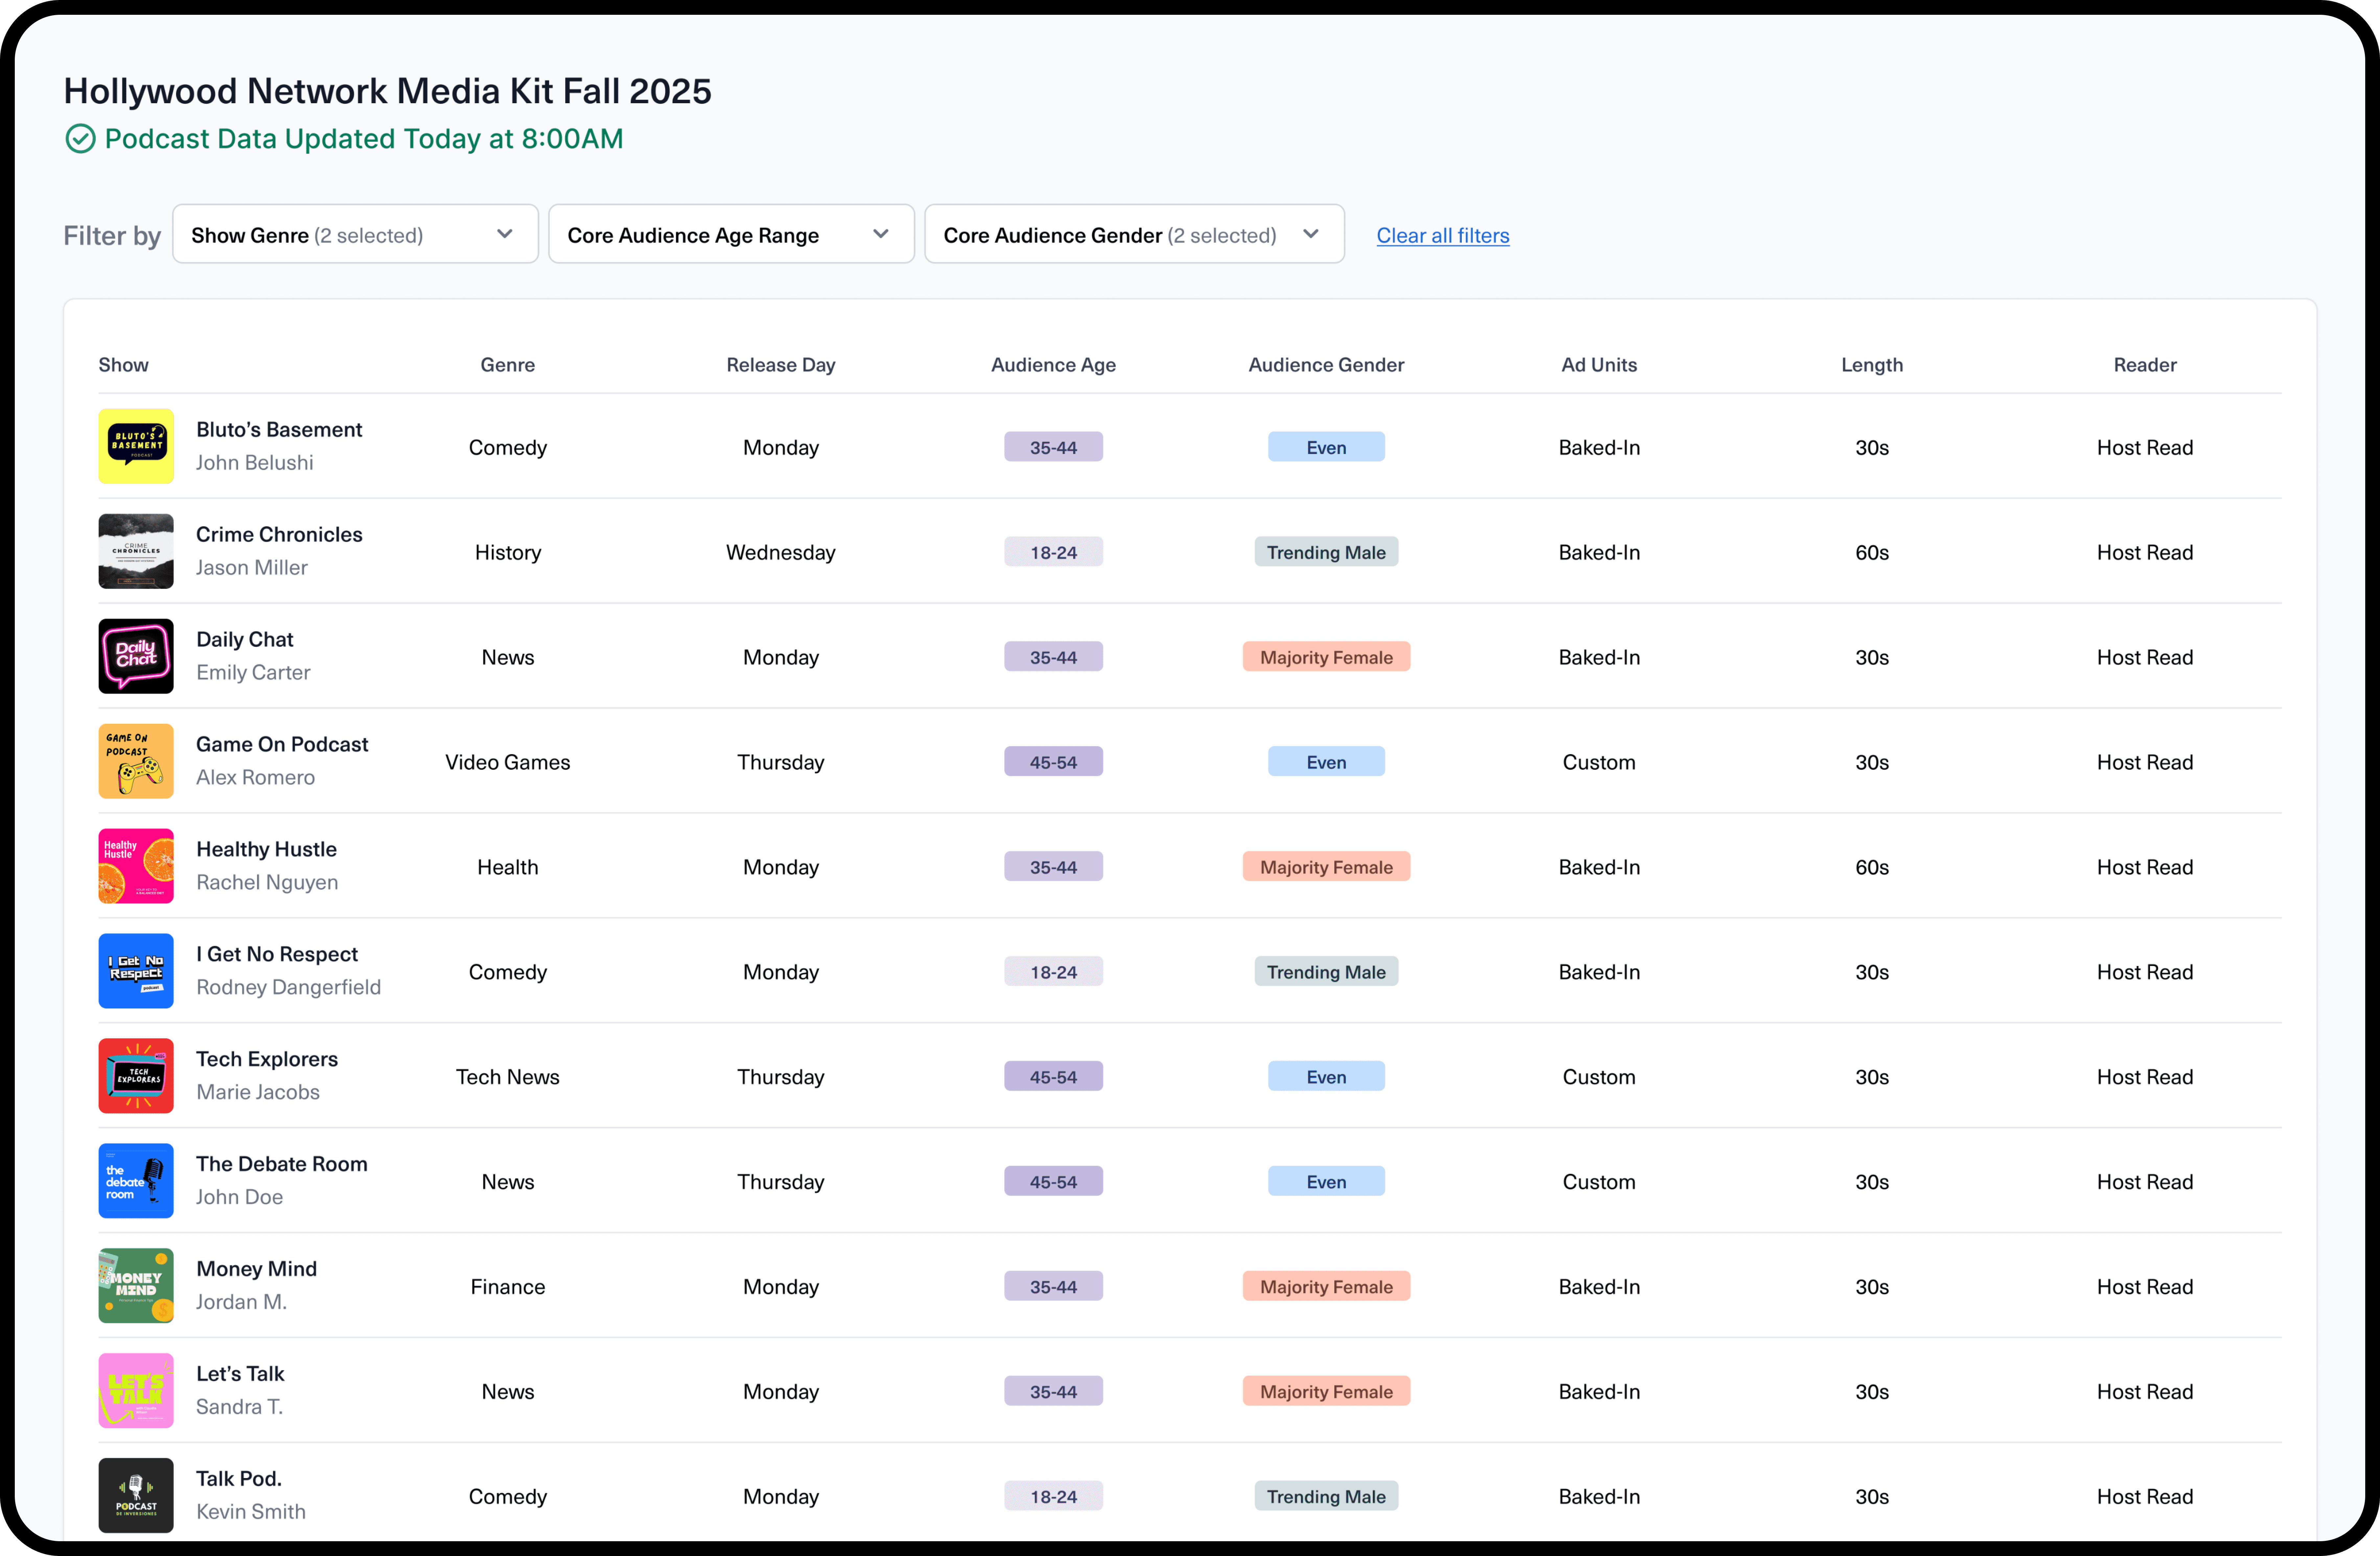Viewport: 2380px width, 1556px height.
Task: Click the Bluto's Basement podcast artwork
Action: point(136,446)
